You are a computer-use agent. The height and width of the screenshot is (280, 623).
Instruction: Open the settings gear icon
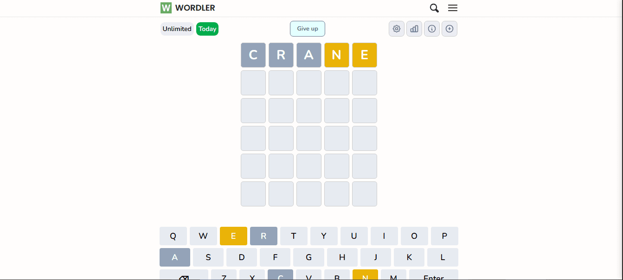[397, 29]
